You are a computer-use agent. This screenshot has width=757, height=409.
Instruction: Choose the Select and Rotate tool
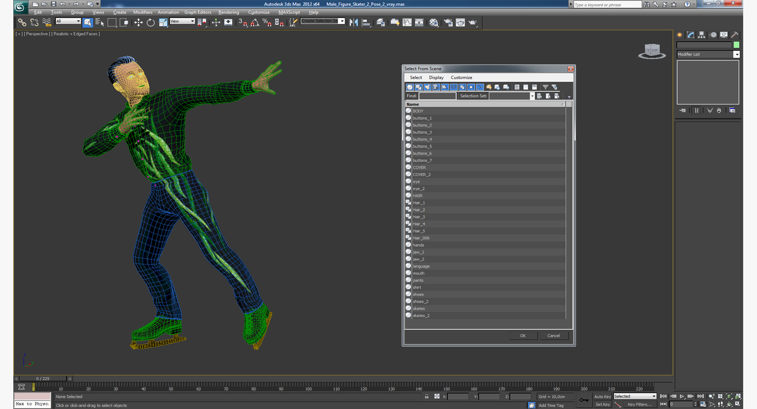coord(150,22)
